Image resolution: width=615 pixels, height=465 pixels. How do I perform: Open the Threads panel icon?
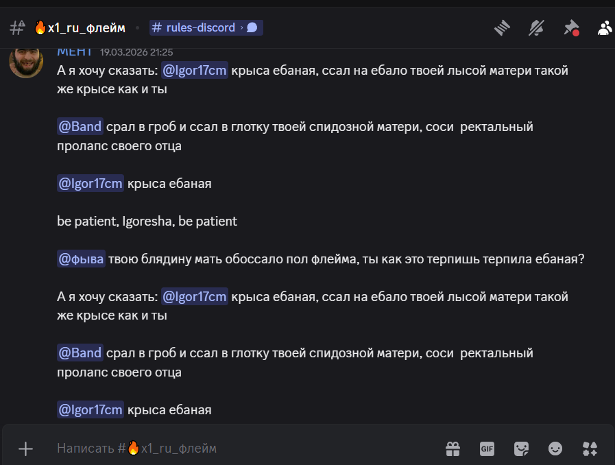tap(503, 27)
